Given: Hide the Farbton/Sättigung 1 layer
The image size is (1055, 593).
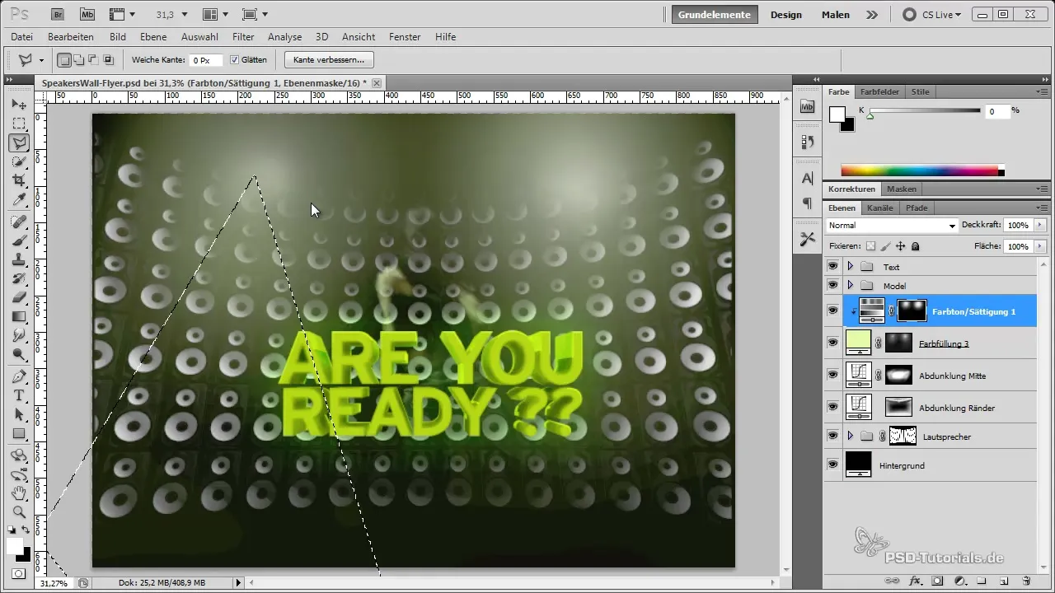Looking at the screenshot, I should (832, 311).
